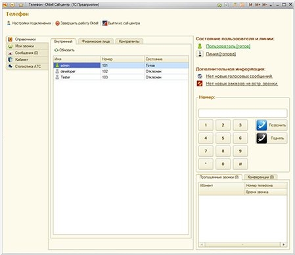Dial keypad digit 9
The height and width of the screenshot is (255, 295).
[x=240, y=151]
